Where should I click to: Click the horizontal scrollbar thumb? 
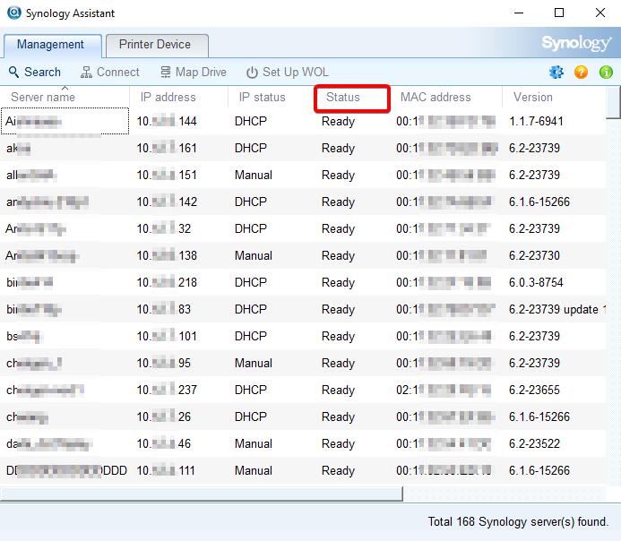[202, 494]
